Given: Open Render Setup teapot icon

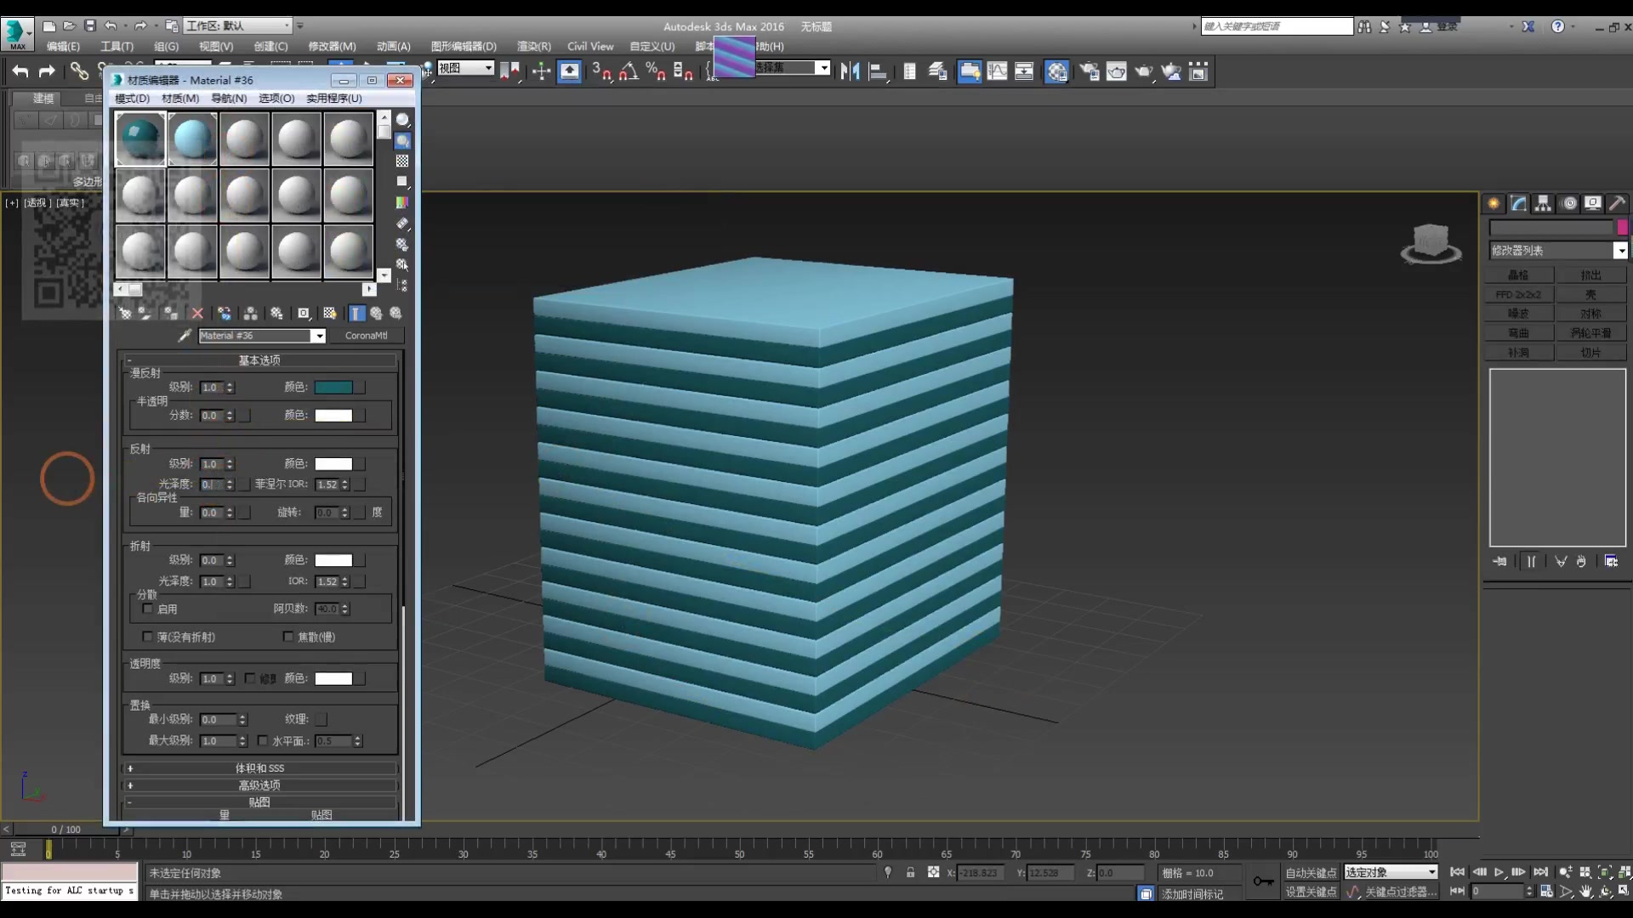Looking at the screenshot, I should tap(1089, 71).
